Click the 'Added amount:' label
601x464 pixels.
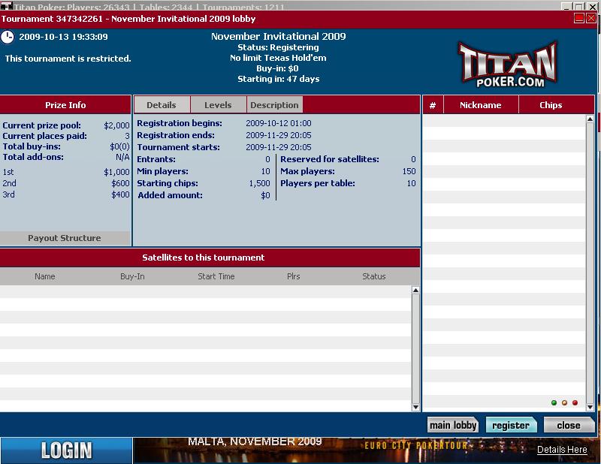point(171,195)
